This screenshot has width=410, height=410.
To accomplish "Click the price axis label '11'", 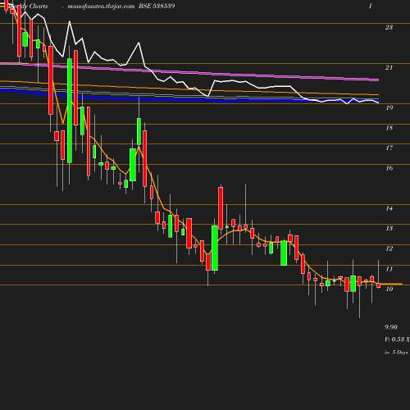I will (x=389, y=269).
